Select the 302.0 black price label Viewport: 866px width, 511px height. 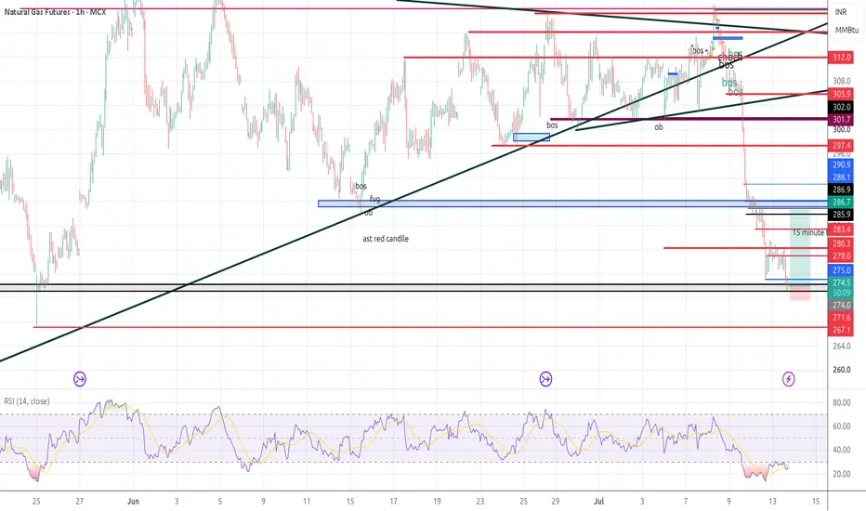point(841,107)
